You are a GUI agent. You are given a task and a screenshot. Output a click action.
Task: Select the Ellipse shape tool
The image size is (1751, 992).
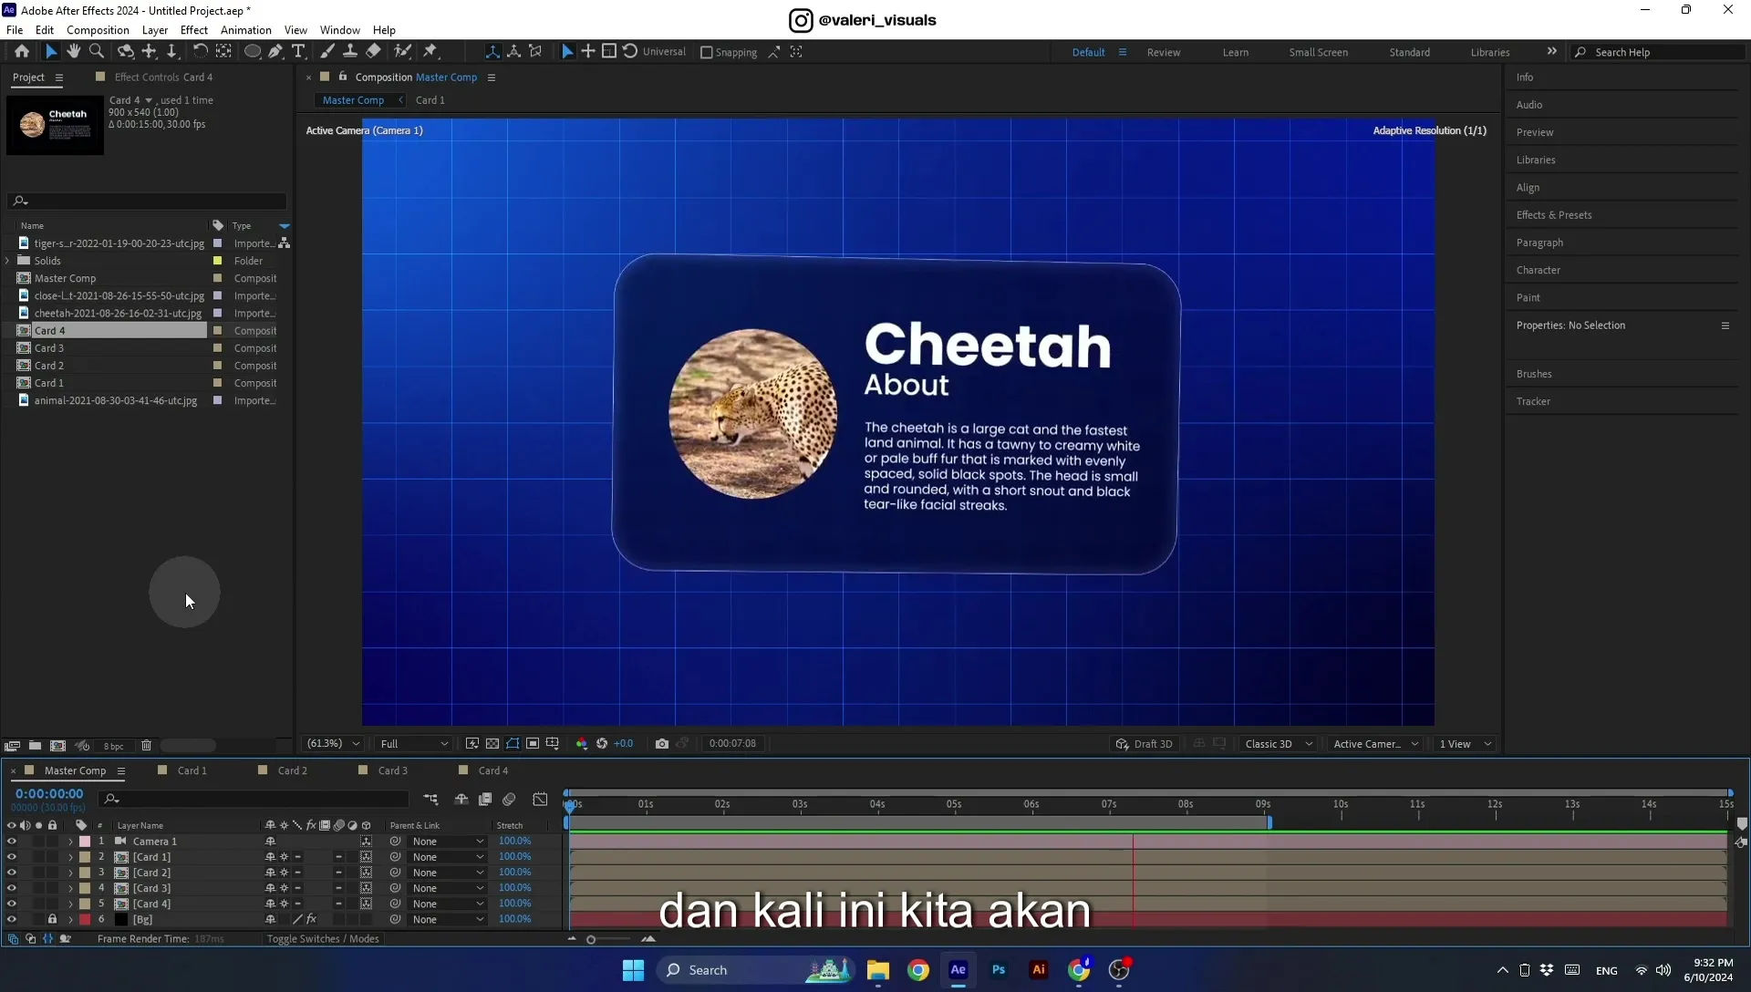253,52
